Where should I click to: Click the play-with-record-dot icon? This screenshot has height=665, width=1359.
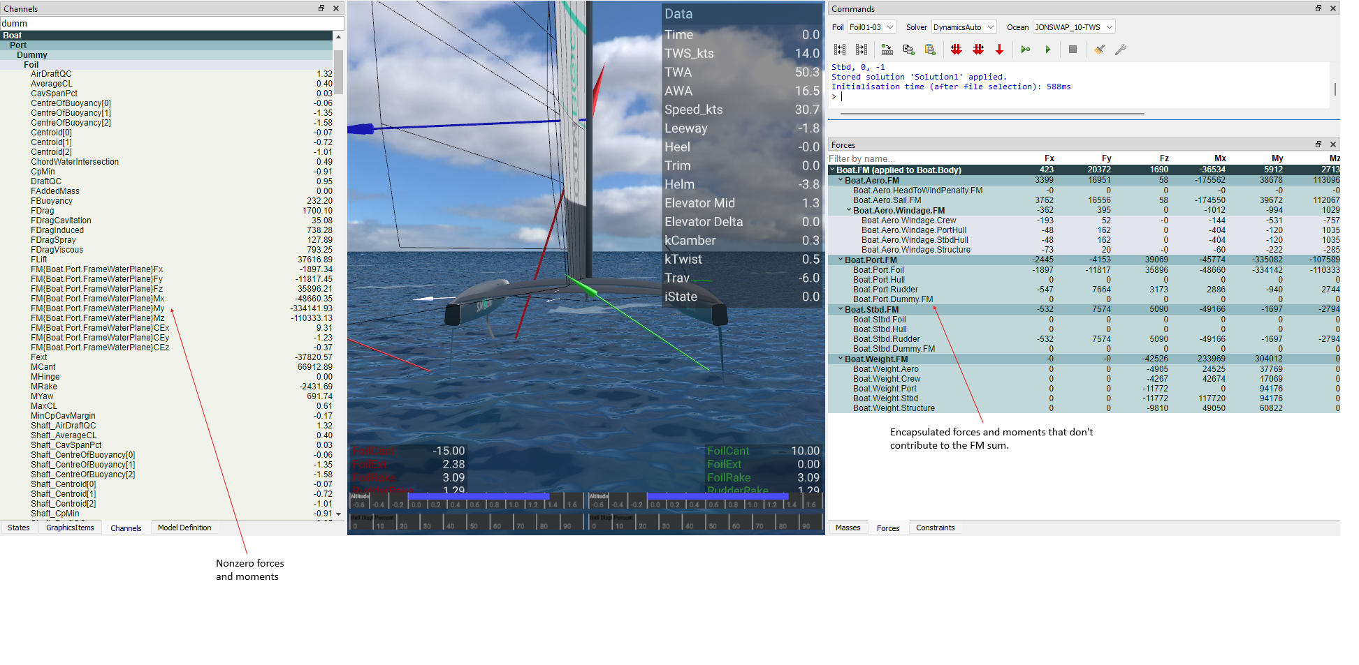(1025, 50)
